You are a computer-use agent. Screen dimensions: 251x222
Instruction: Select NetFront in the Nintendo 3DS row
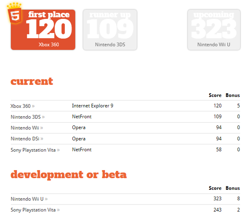coord(82,117)
